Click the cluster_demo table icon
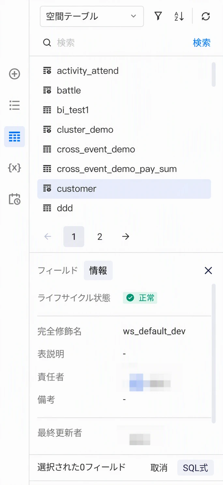 pyautogui.click(x=47, y=130)
